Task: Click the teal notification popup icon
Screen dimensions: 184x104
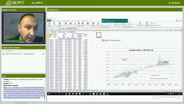Action: click(104, 21)
